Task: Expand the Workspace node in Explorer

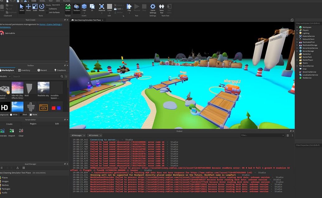Action: [x=297, y=27]
